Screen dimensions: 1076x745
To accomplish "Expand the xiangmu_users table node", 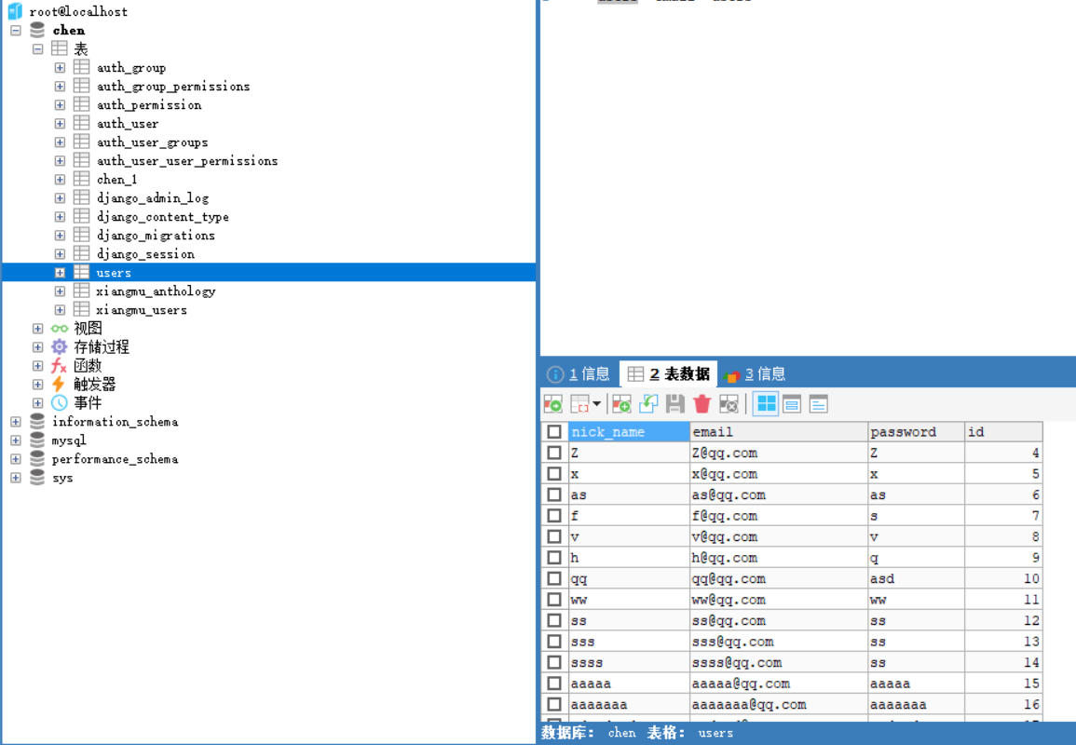I will pos(60,310).
